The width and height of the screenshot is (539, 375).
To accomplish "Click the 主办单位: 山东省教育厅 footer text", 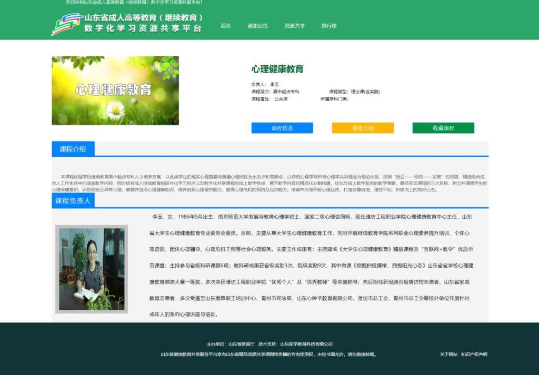I will pyautogui.click(x=231, y=344).
